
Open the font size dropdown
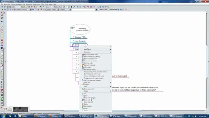[69, 7]
